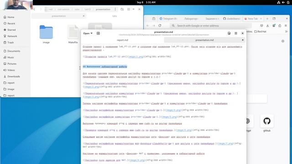Switch to the Задание tab in Firefox
This screenshot has height=164, width=292.
tap(212, 19)
